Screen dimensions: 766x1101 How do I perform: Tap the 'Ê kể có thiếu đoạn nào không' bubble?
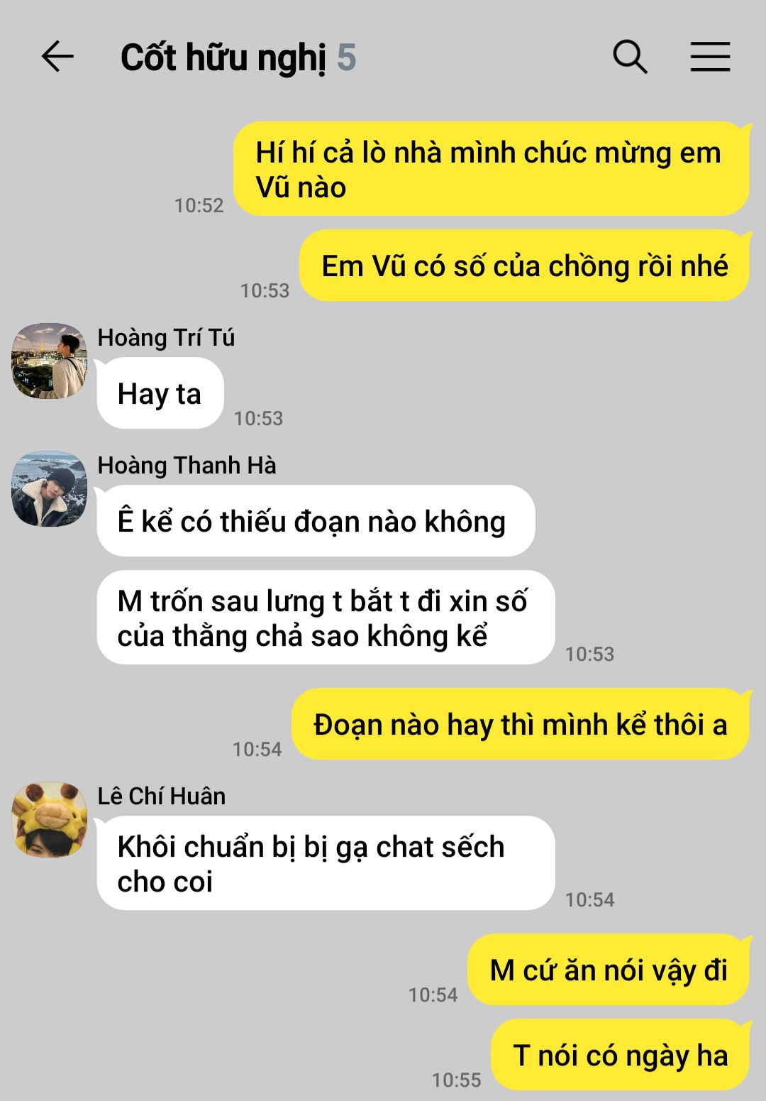[316, 521]
